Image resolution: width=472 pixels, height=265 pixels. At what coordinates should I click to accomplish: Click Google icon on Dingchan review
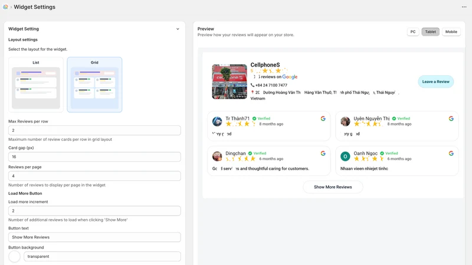coord(323,154)
